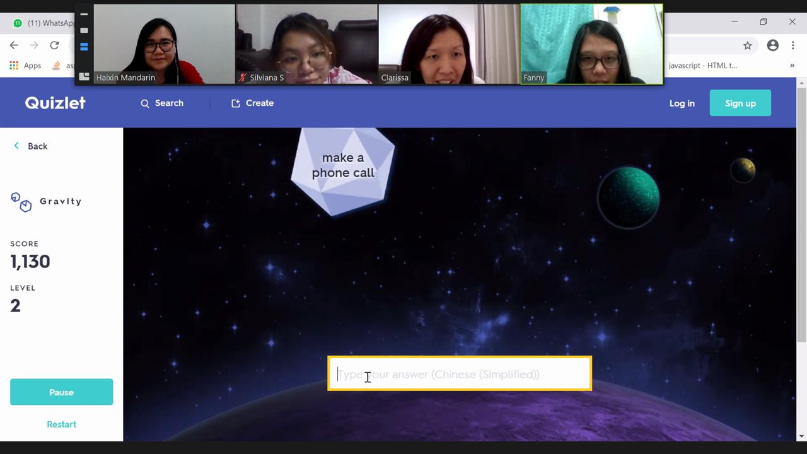807x454 pixels.
Task: Click the Create plus-card icon
Action: [236, 103]
